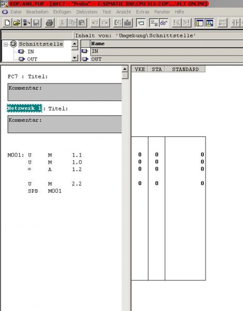243x311 pixels.
Task: Open the Datei menu
Action: pos(16,12)
